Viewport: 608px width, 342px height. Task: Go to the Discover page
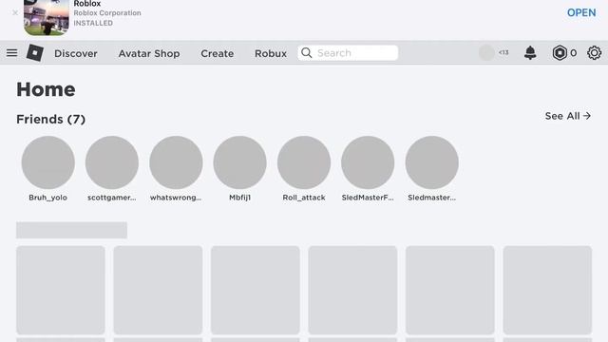76,53
